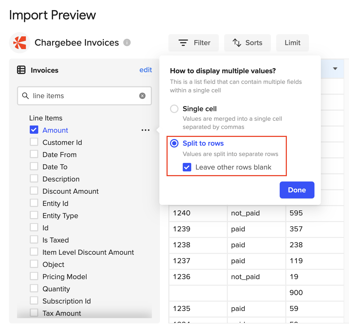Open the Limit setting
This screenshot has width=349, height=329.
pos(292,43)
